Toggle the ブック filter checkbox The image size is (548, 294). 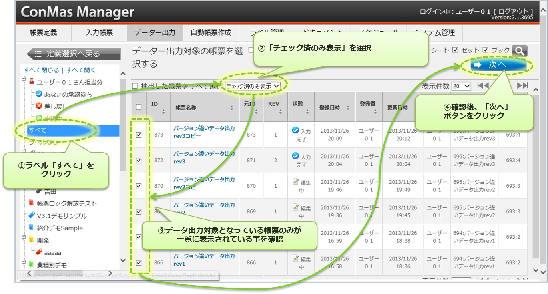[486, 50]
